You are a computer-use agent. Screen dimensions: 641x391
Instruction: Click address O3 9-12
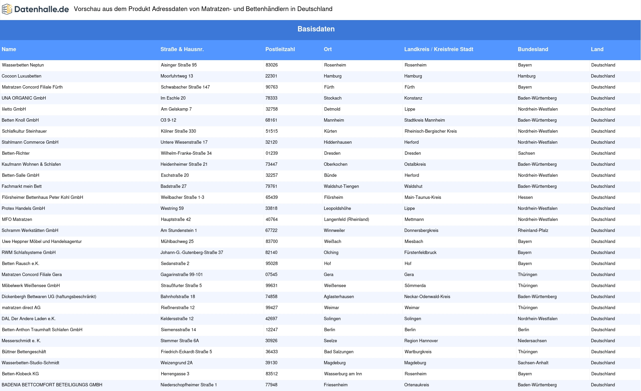pos(168,120)
